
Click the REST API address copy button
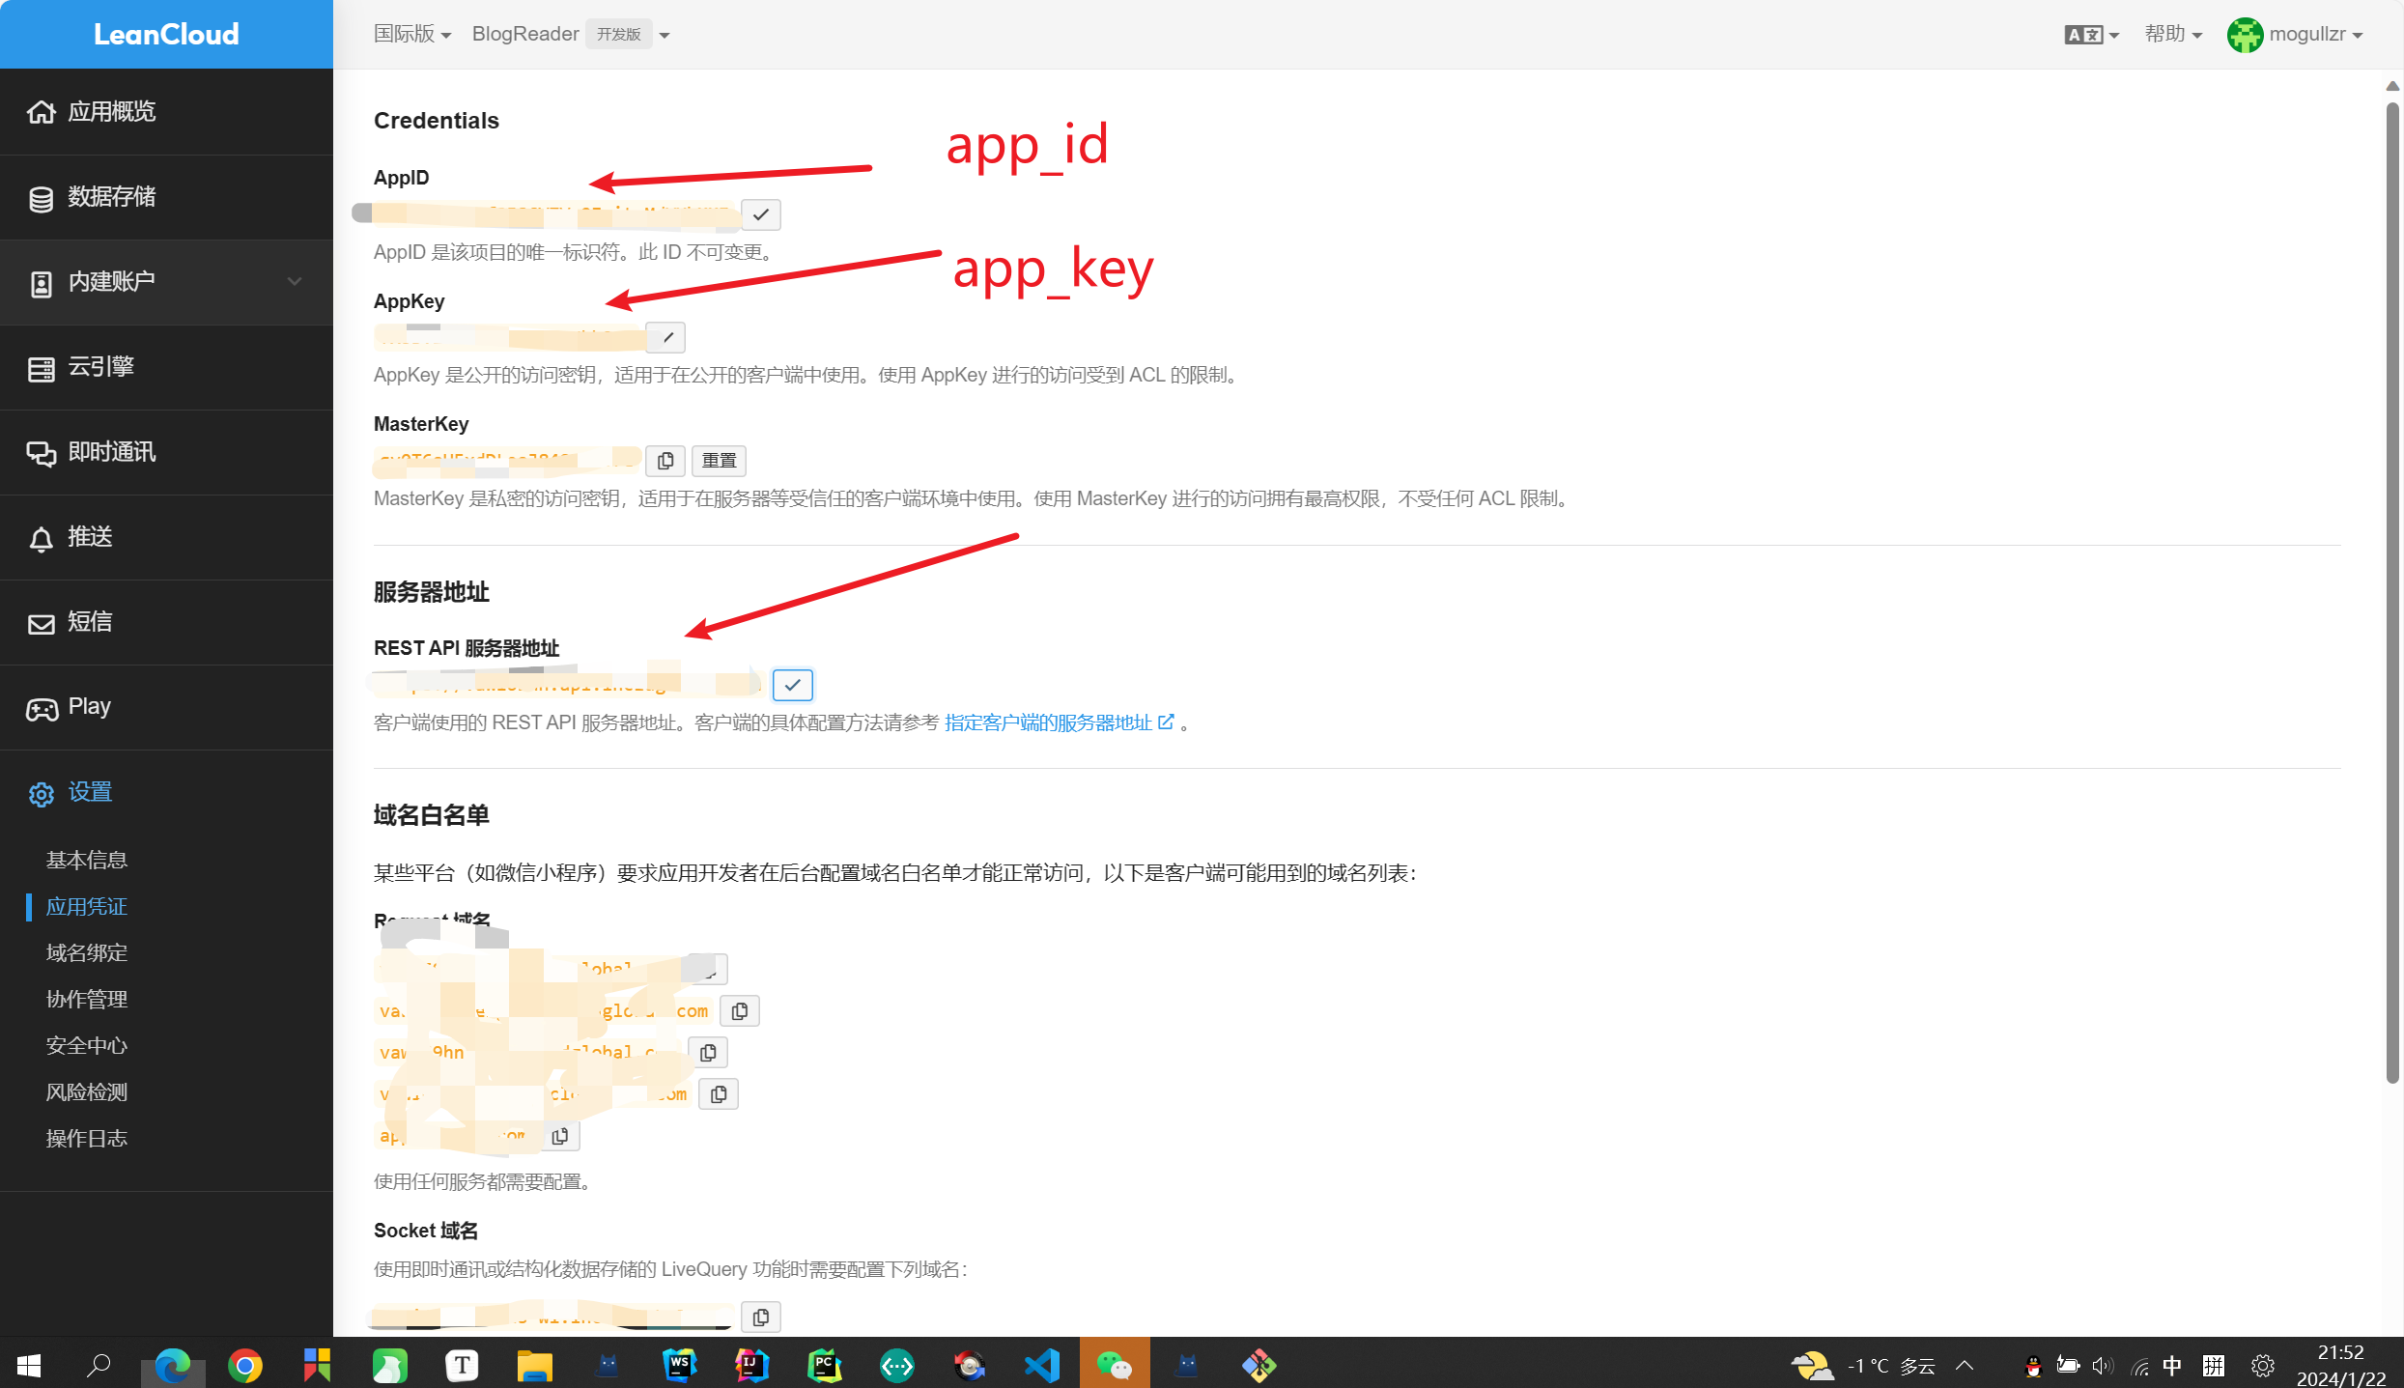(793, 685)
